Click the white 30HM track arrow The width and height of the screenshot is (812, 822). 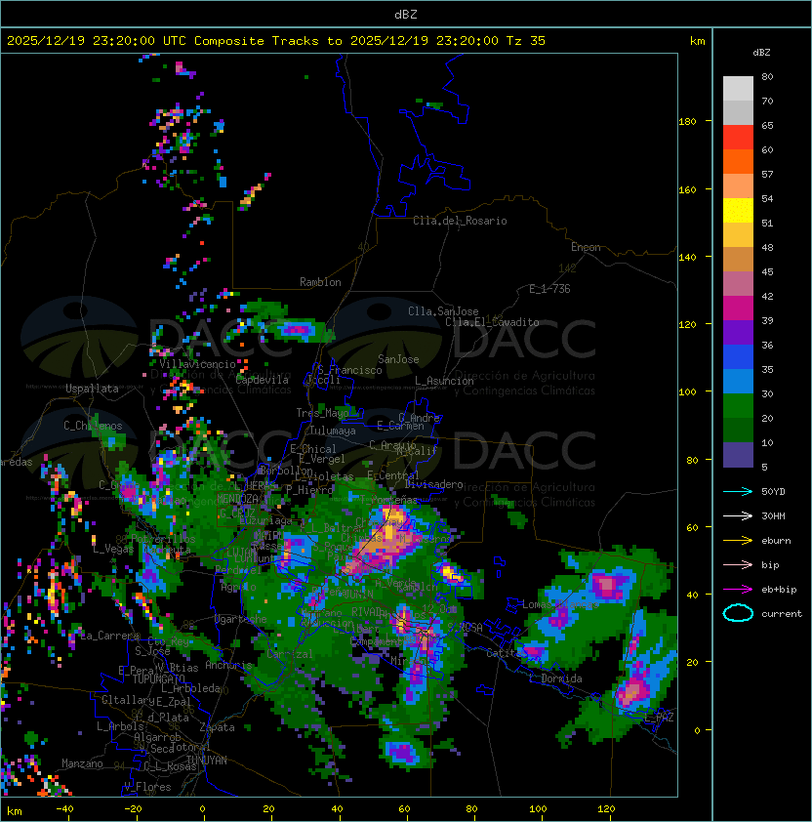click(738, 515)
